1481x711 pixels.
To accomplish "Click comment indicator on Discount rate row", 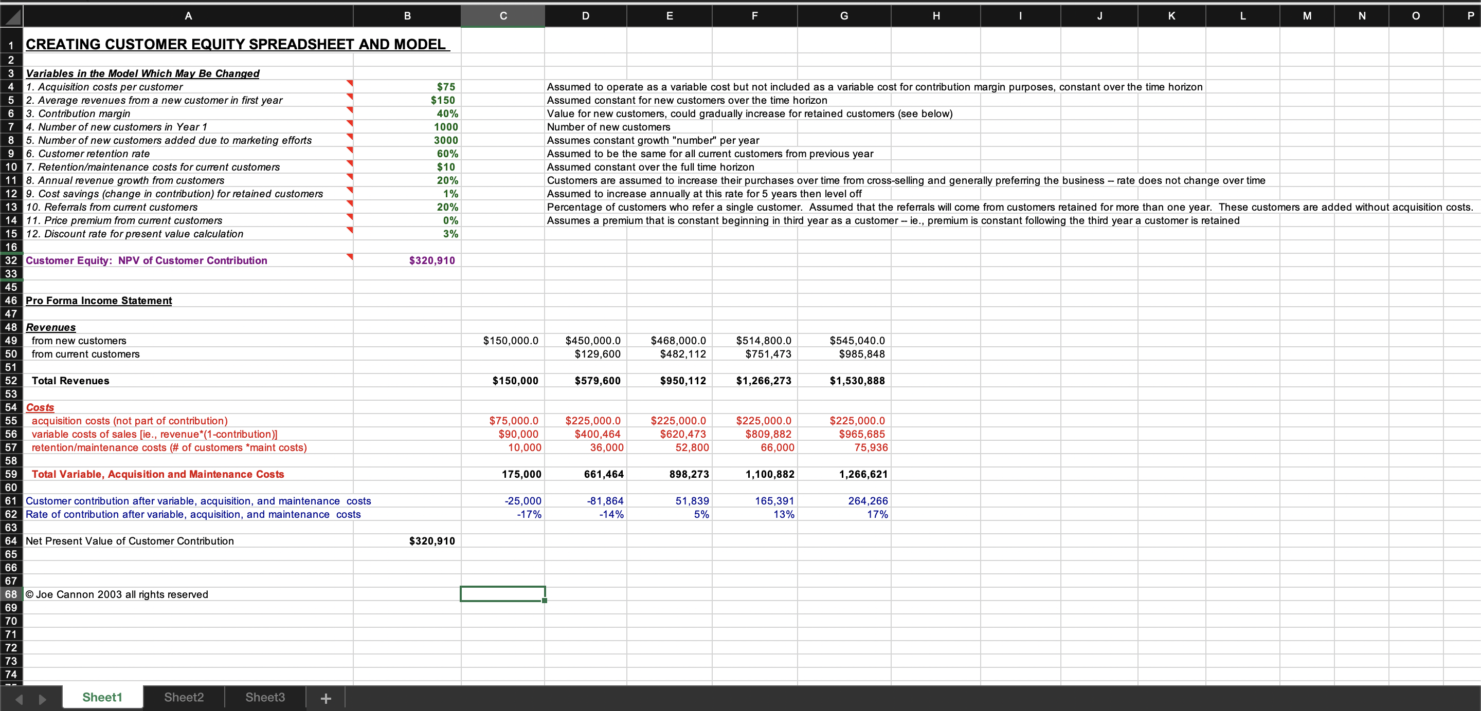I will 350,230.
